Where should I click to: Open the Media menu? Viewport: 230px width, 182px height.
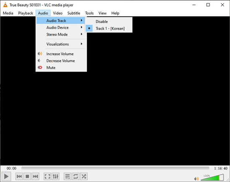8,13
